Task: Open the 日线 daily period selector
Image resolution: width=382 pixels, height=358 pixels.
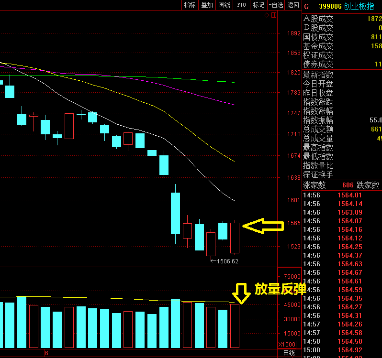Action: [x=289, y=353]
